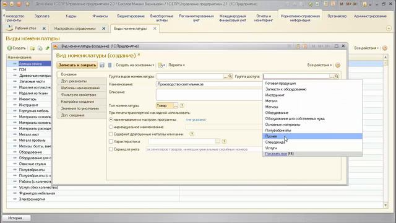The height and width of the screenshot is (223, 396).
Task: Click help icon next to main Все действия
Action: [385, 48]
